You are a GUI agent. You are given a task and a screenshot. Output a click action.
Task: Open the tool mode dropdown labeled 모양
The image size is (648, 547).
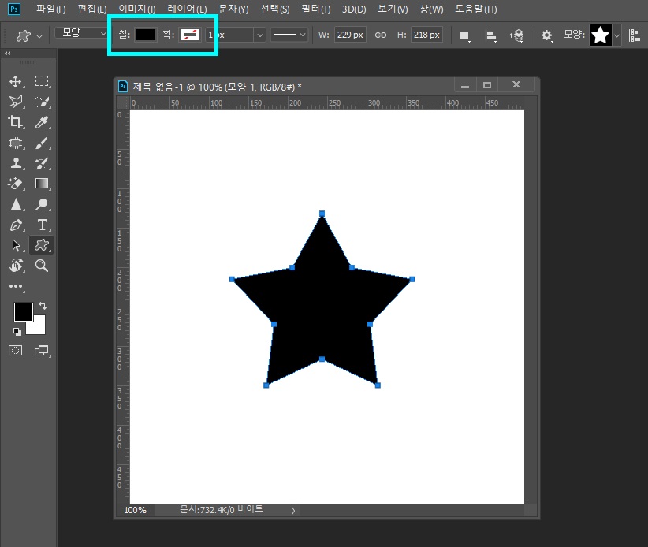pos(81,32)
